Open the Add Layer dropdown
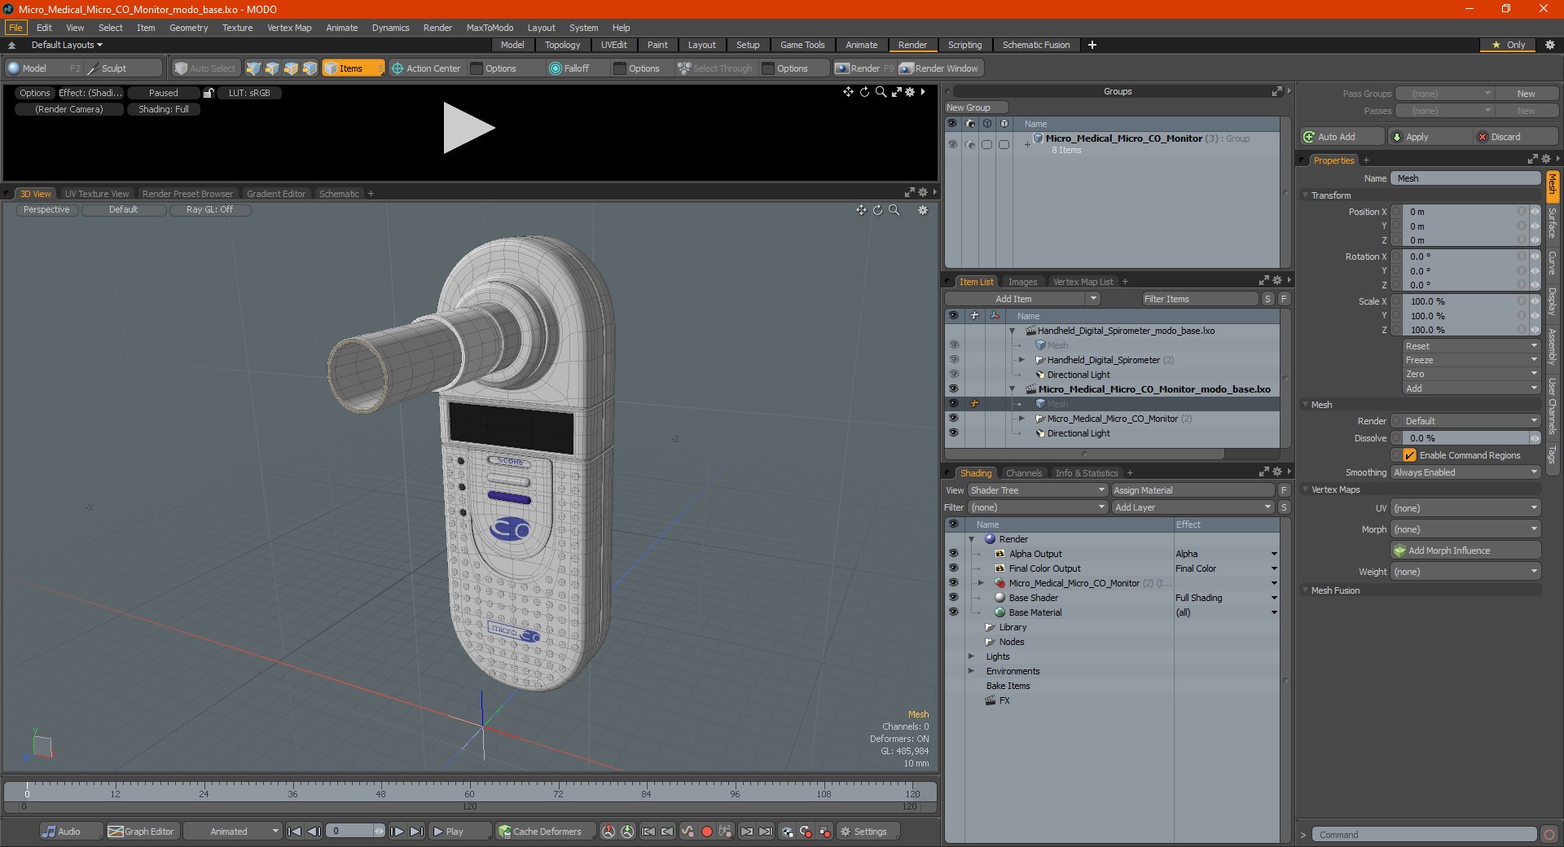 coord(1193,507)
